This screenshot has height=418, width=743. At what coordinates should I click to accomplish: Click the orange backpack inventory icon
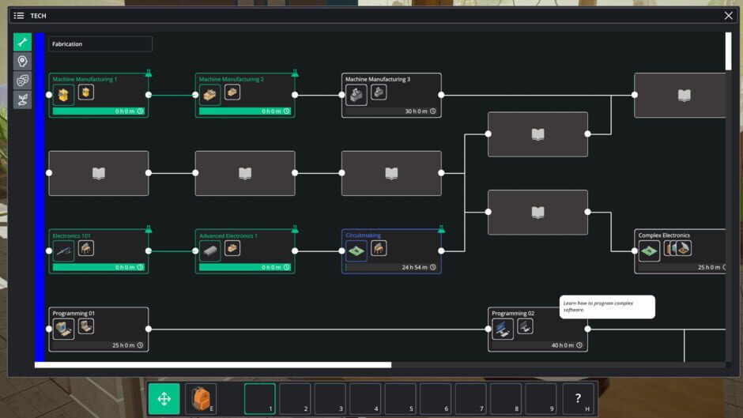point(200,399)
